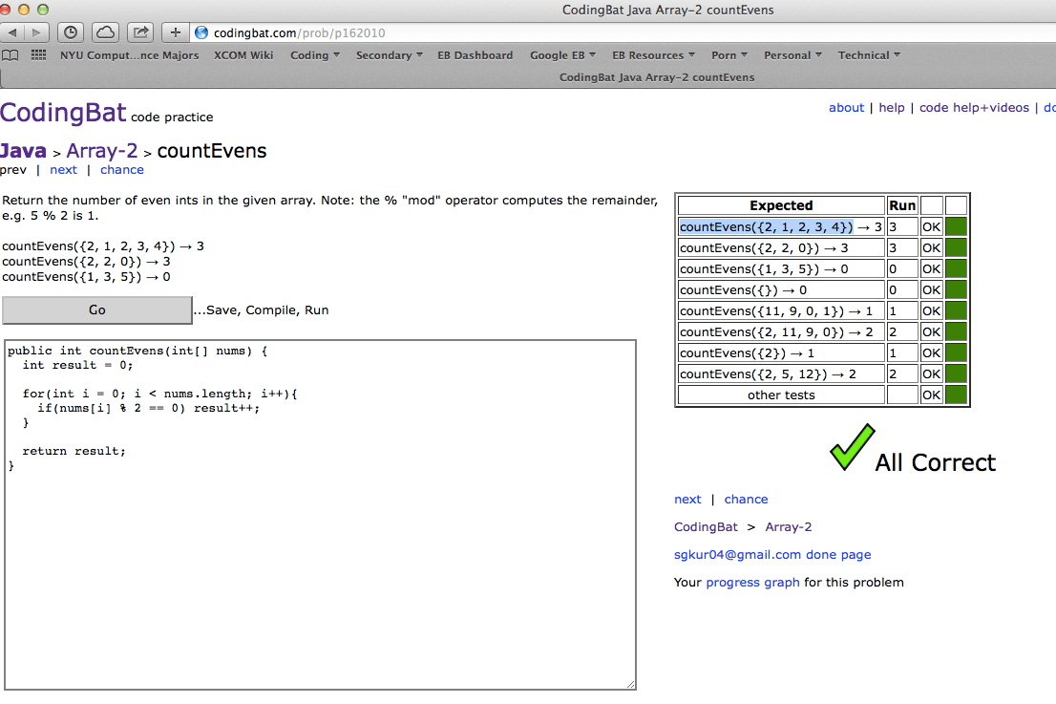
Task: Open the about link
Action: (x=846, y=107)
